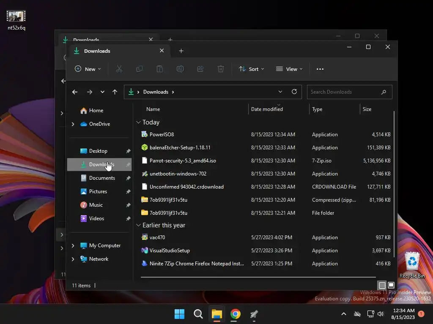Open the Windows Start menu
Image resolution: width=433 pixels, height=324 pixels.
(x=179, y=314)
